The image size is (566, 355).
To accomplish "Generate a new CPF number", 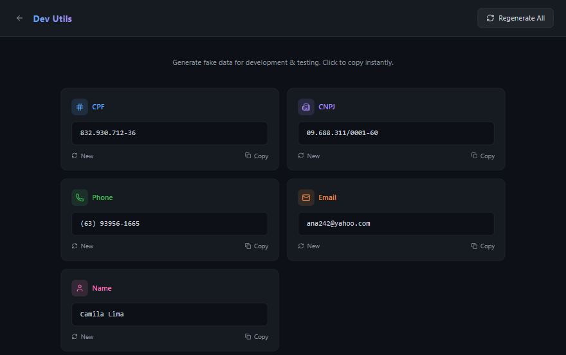I will [83, 156].
